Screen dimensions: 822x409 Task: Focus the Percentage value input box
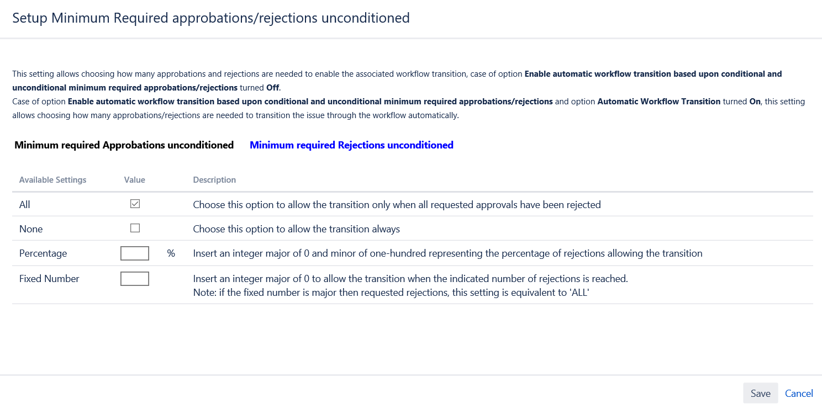click(135, 253)
